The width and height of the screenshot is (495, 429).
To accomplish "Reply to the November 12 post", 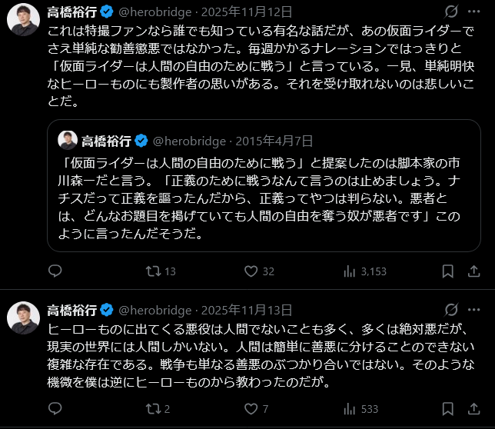I will [55, 271].
